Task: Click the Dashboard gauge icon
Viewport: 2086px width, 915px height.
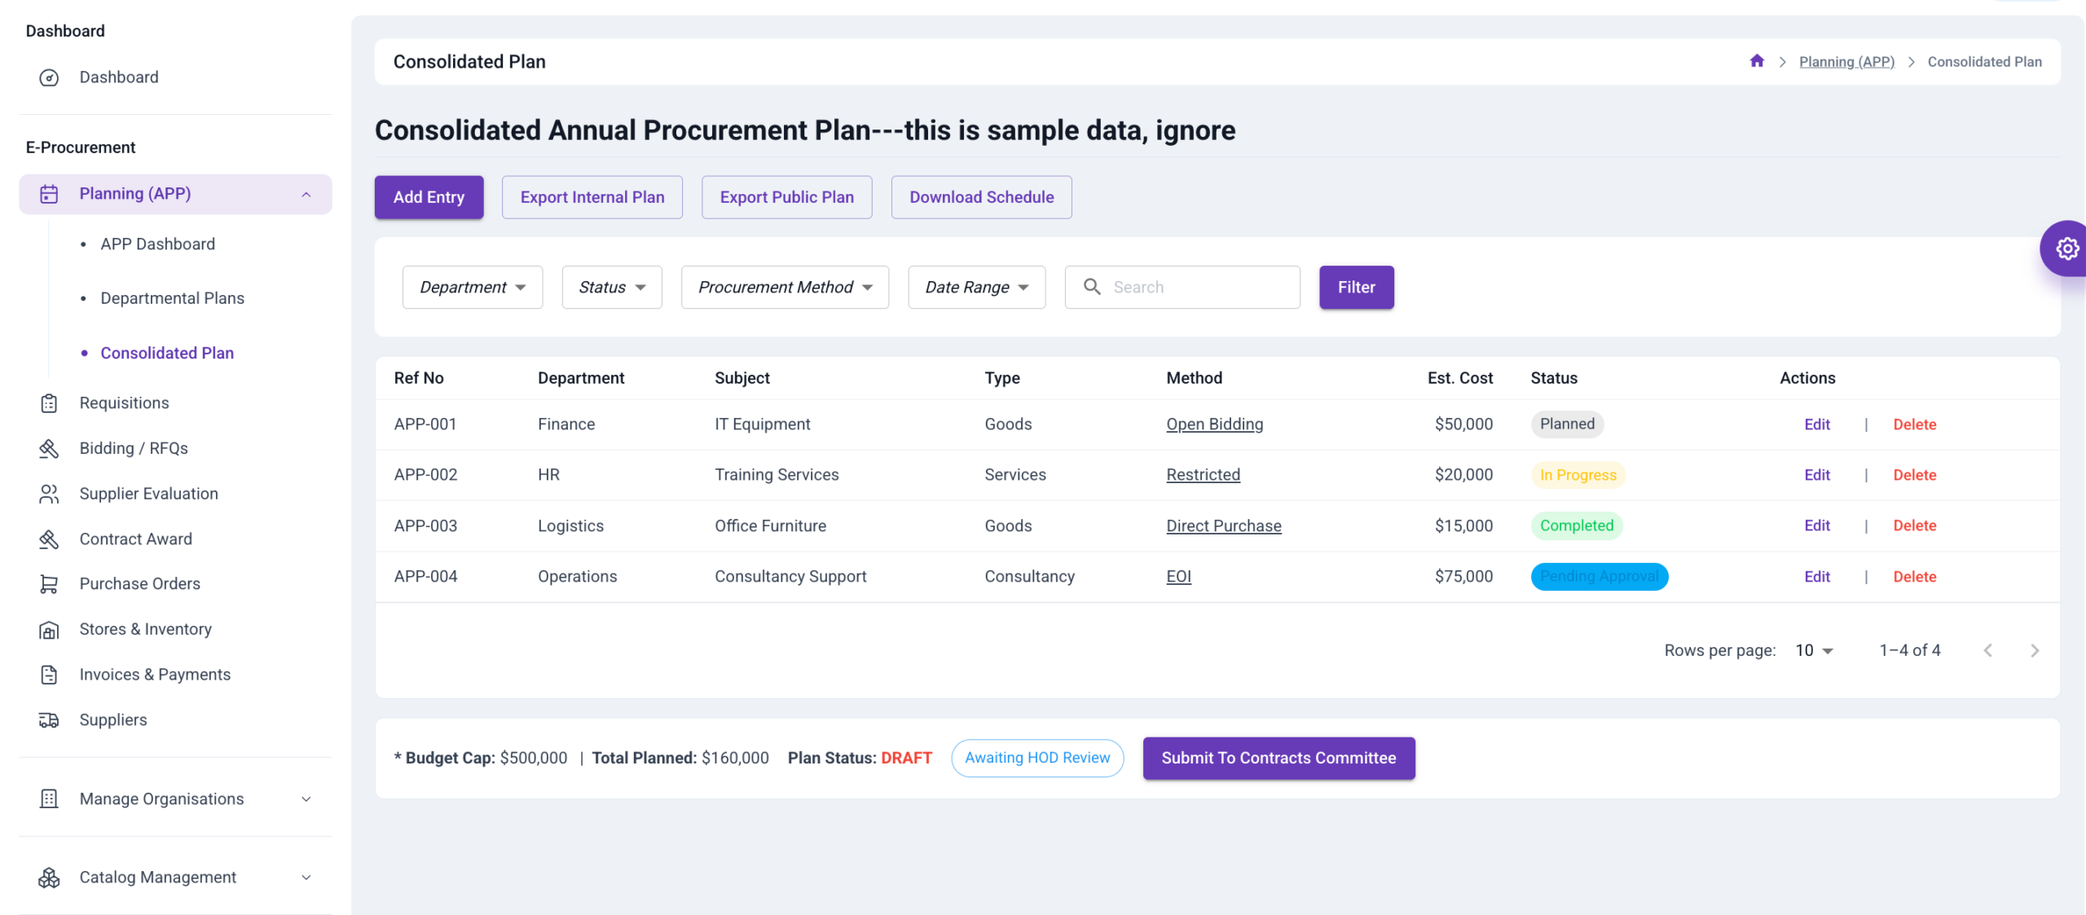Action: 49,77
